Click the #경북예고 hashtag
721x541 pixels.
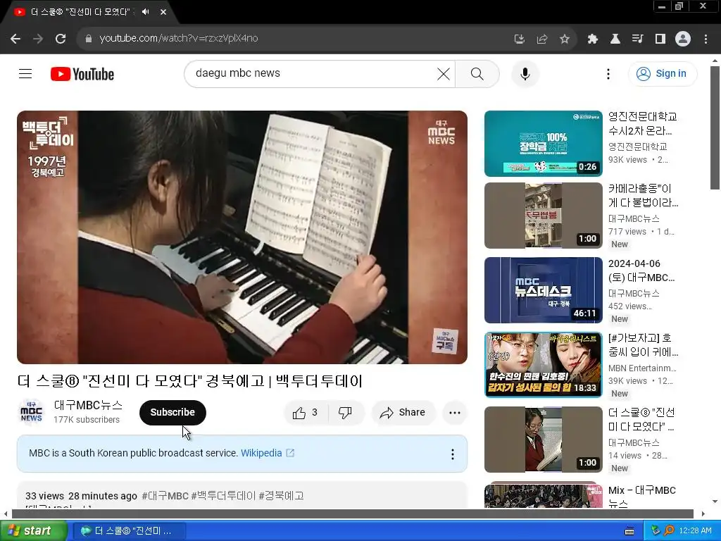(x=282, y=496)
